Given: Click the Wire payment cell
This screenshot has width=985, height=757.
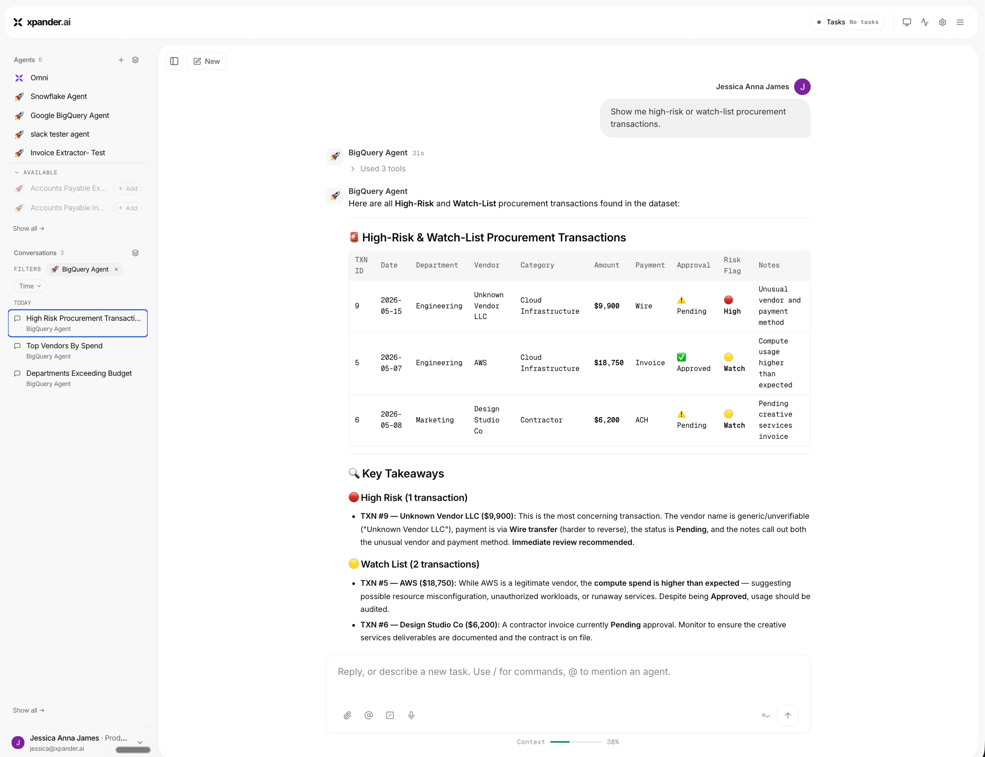Looking at the screenshot, I should (643, 306).
